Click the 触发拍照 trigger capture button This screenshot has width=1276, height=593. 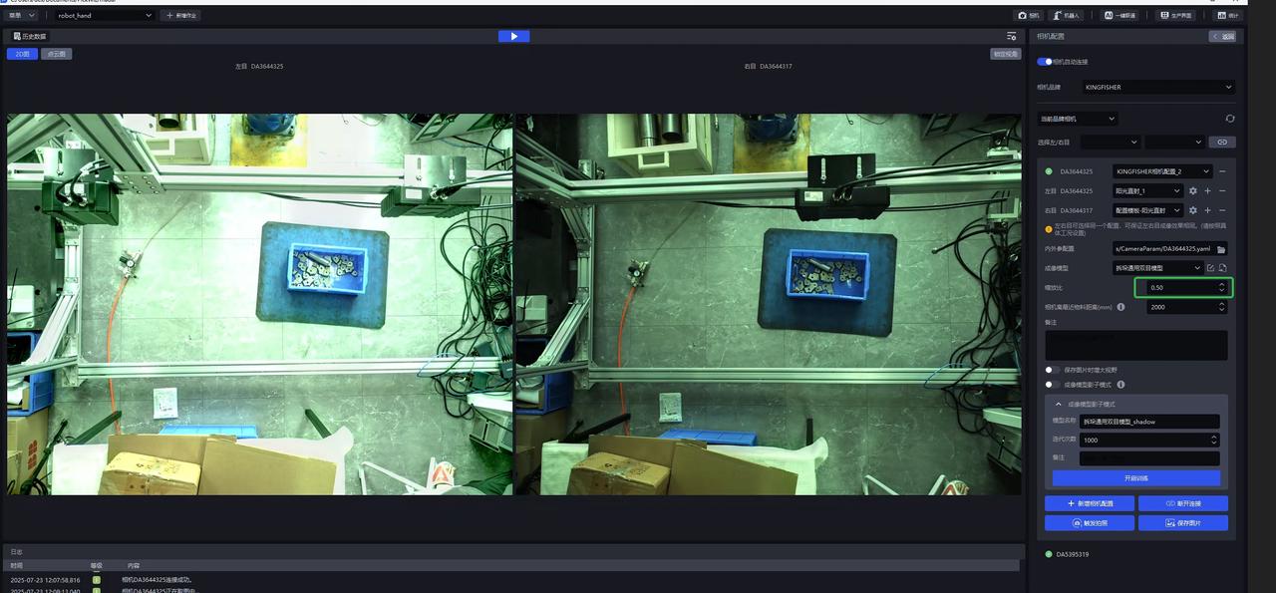pyautogui.click(x=1089, y=523)
